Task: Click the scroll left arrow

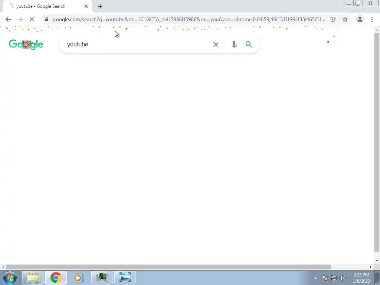Action: [3, 267]
